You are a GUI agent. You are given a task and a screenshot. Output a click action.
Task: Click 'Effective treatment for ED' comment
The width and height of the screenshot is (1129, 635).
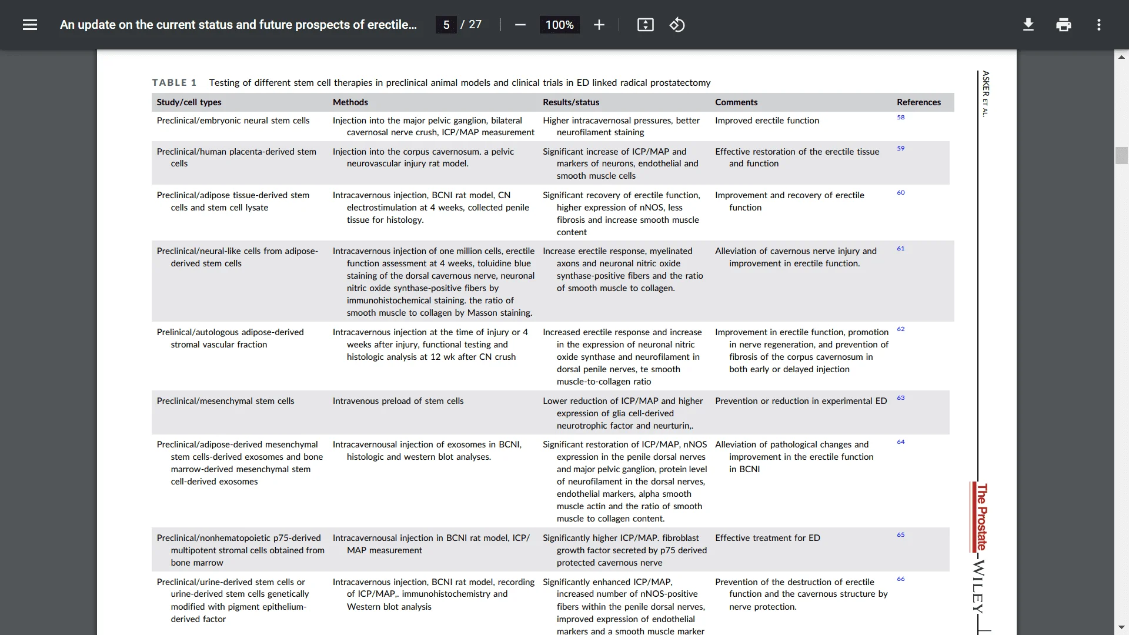click(x=767, y=538)
